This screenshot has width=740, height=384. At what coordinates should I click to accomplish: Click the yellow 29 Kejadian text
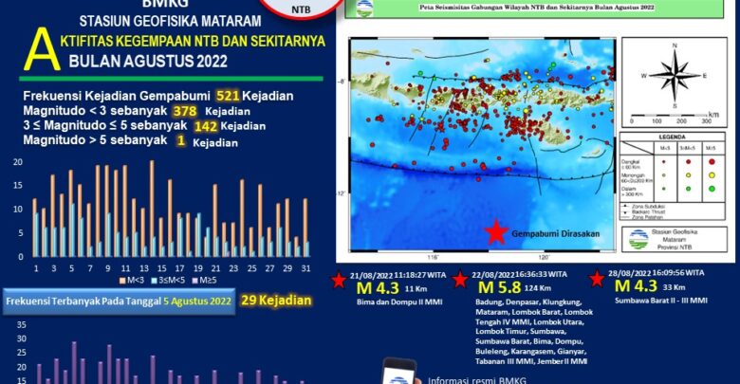pos(276,301)
